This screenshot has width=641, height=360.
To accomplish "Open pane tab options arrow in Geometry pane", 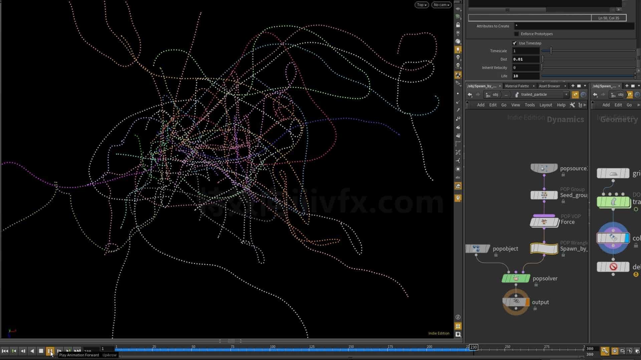I will tap(639, 86).
